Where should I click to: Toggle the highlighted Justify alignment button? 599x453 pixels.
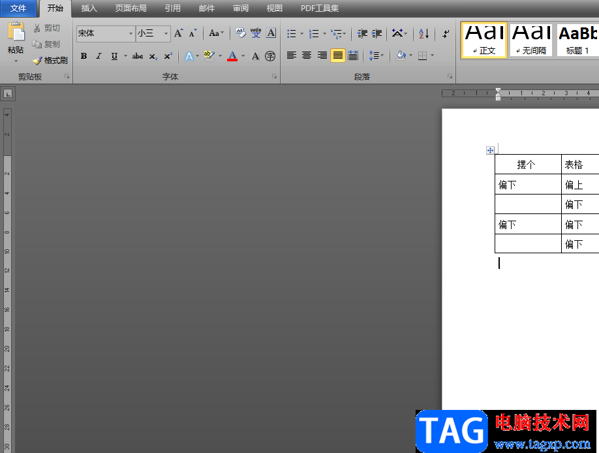[x=338, y=56]
